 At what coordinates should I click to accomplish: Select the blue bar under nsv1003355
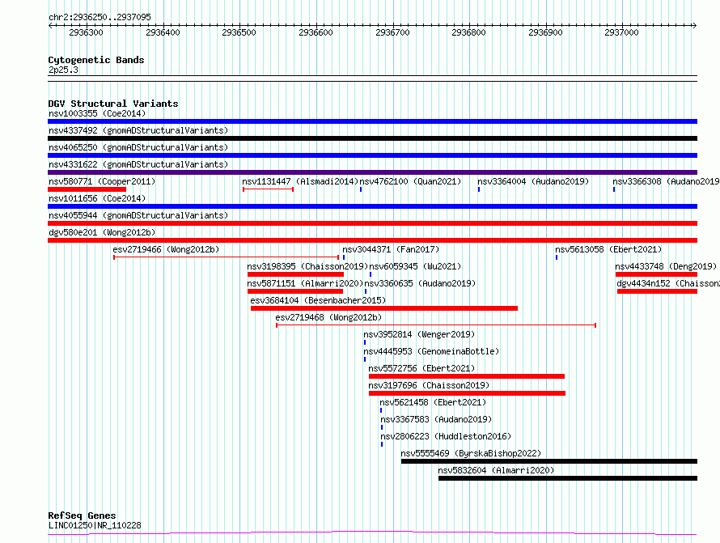click(372, 121)
